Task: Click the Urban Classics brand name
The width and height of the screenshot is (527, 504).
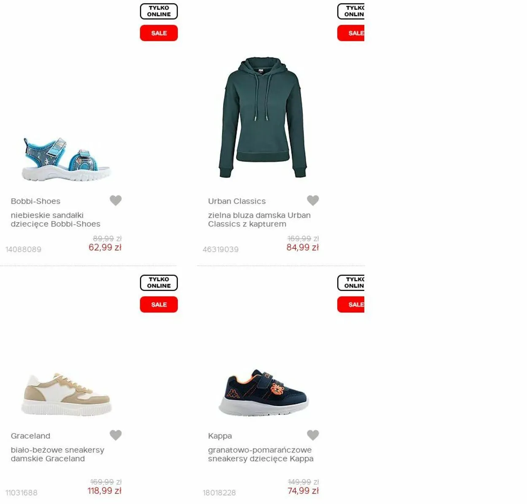Action: 237,201
